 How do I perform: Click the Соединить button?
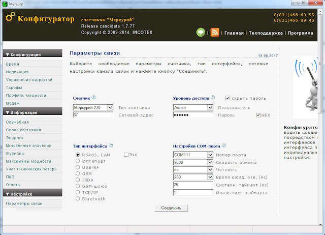[x=171, y=208]
